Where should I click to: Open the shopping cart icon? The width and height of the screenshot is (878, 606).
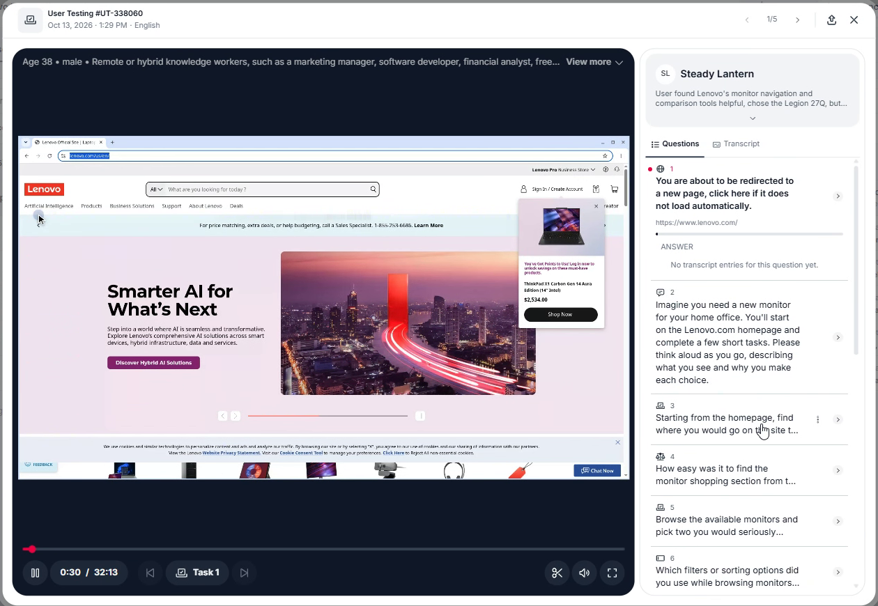(x=614, y=189)
